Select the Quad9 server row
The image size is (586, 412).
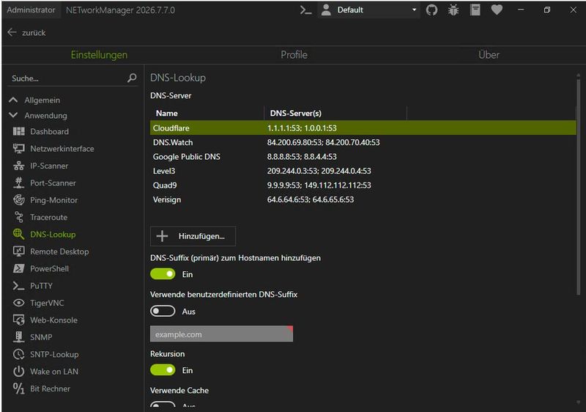tap(363, 185)
